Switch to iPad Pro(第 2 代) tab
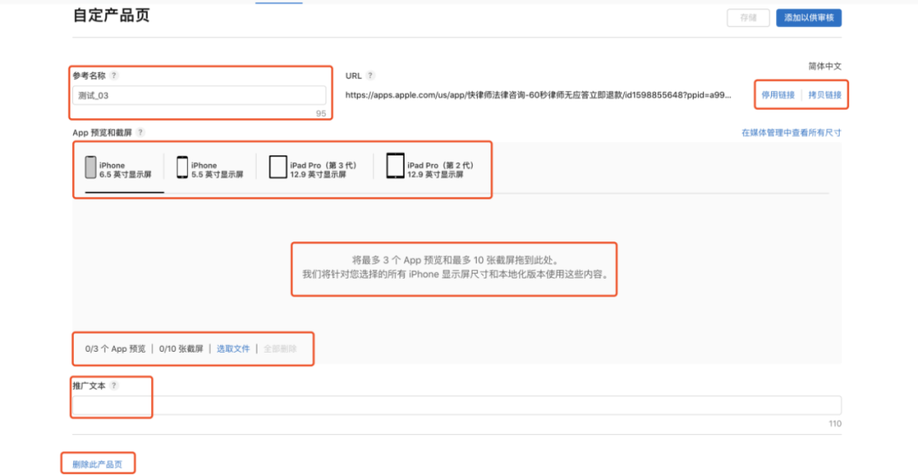The image size is (918, 475). (431, 168)
